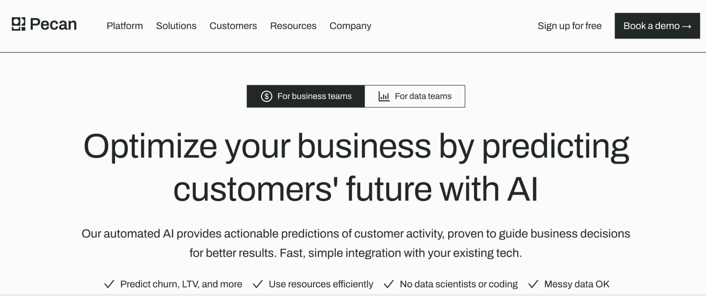Click the Pecan wordmark text
The image size is (706, 303).
53,24
